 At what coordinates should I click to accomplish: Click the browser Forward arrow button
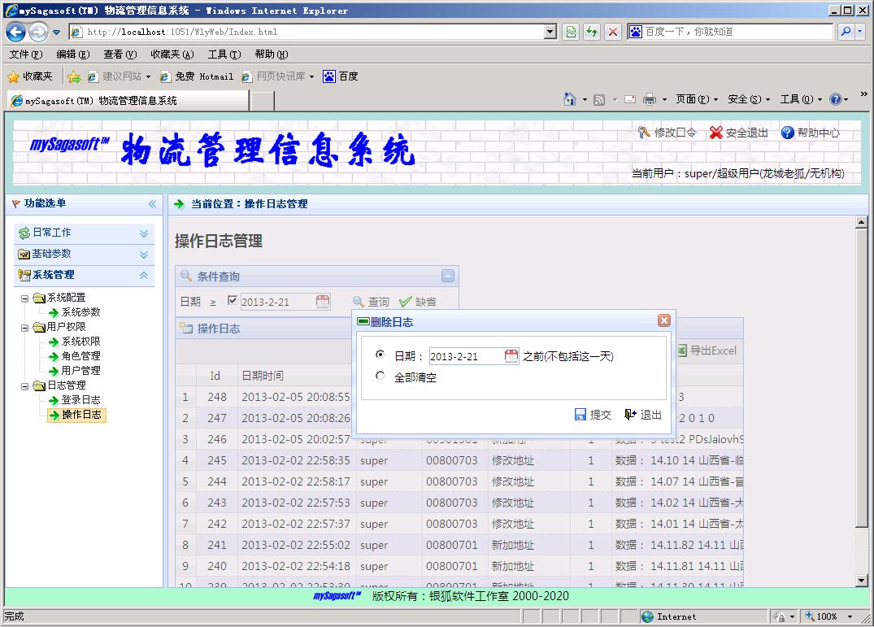pyautogui.click(x=38, y=33)
